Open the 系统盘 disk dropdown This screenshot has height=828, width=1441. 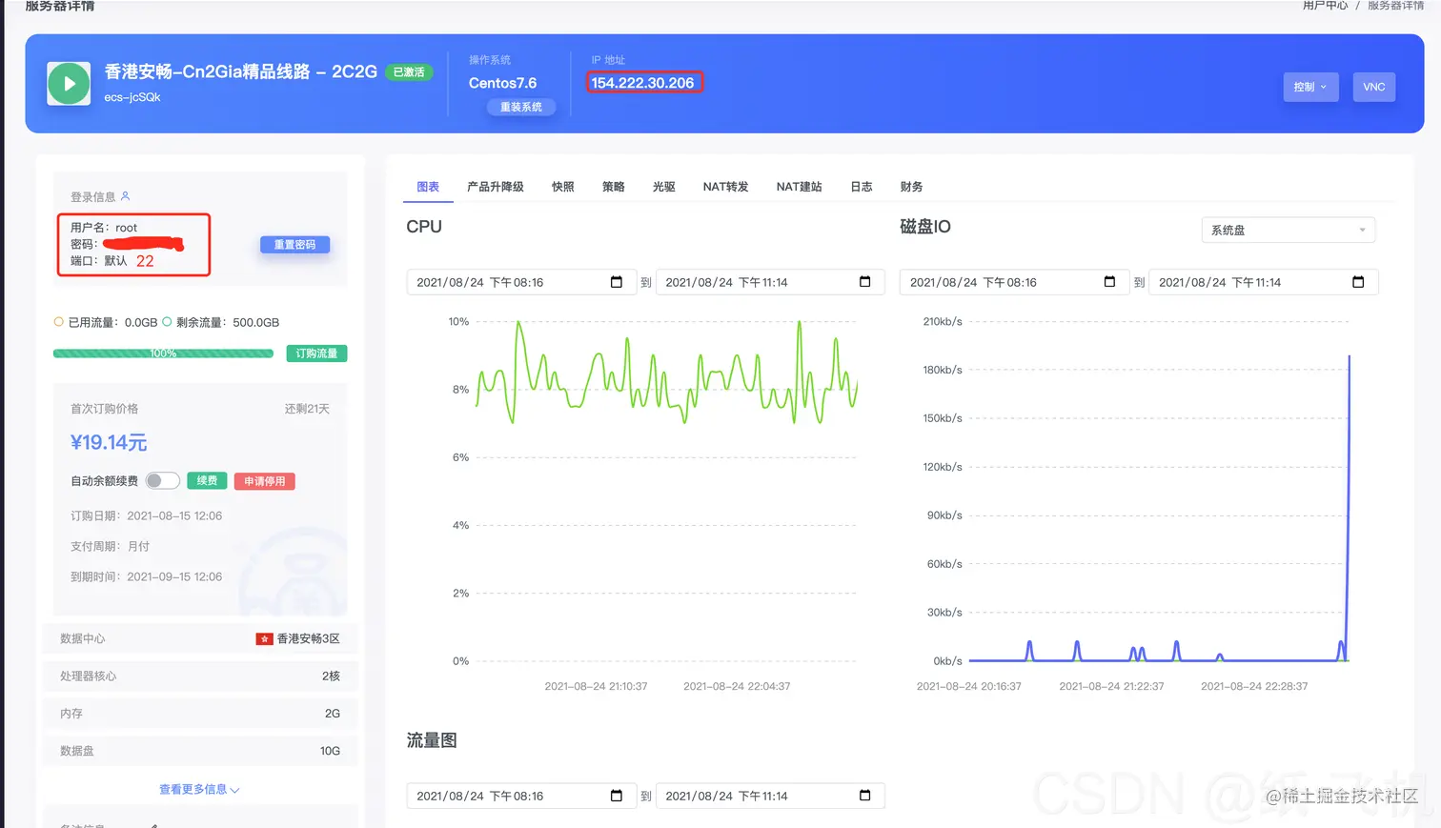pyautogui.click(x=1288, y=230)
